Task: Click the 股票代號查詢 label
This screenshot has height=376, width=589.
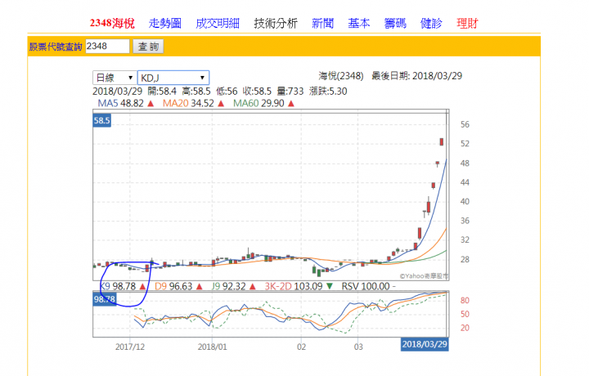Action: coord(56,47)
